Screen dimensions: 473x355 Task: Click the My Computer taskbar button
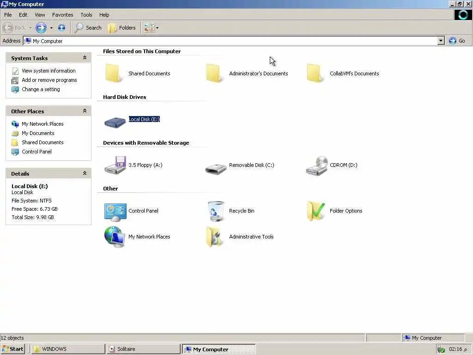[x=219, y=349]
